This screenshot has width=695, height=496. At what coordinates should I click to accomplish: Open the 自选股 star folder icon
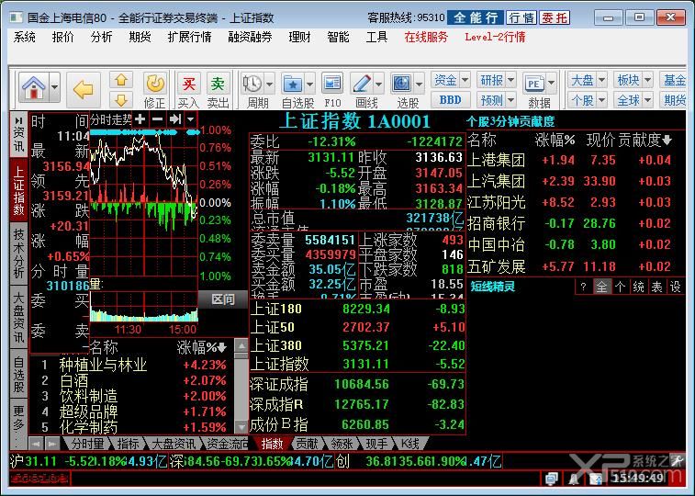point(293,84)
